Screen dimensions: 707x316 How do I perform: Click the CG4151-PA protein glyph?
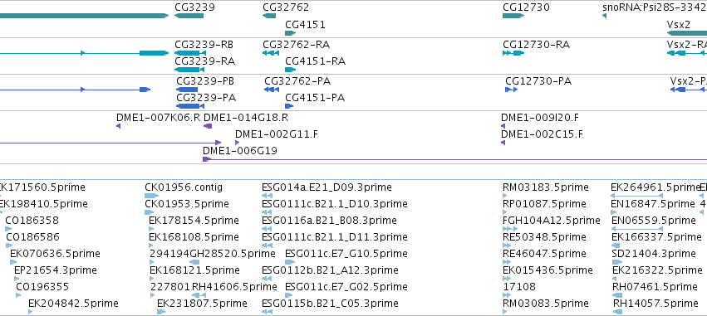coord(289,106)
